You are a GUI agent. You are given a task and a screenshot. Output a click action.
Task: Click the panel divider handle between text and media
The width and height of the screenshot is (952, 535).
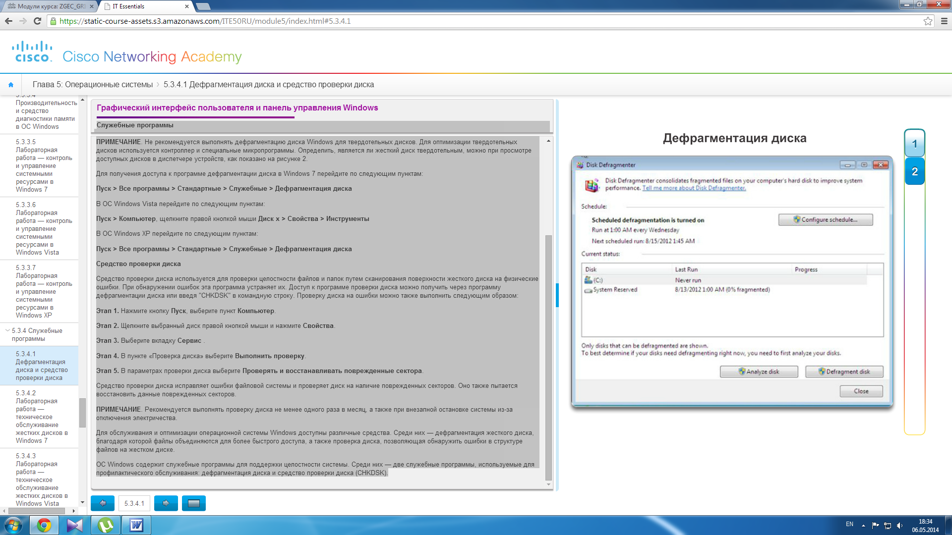tap(557, 295)
